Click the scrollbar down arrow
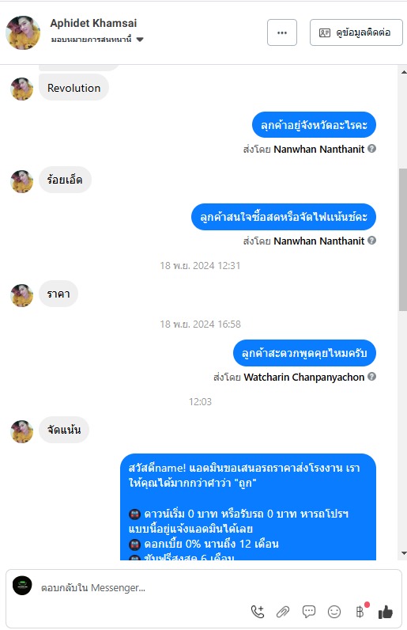 pyautogui.click(x=403, y=553)
